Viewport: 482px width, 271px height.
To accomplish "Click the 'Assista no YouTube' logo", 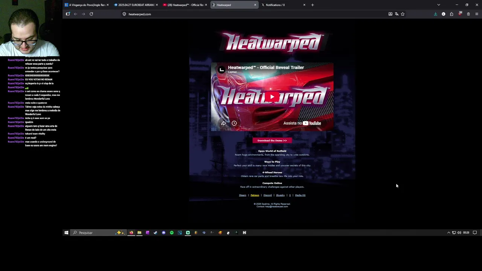I will pos(302,123).
